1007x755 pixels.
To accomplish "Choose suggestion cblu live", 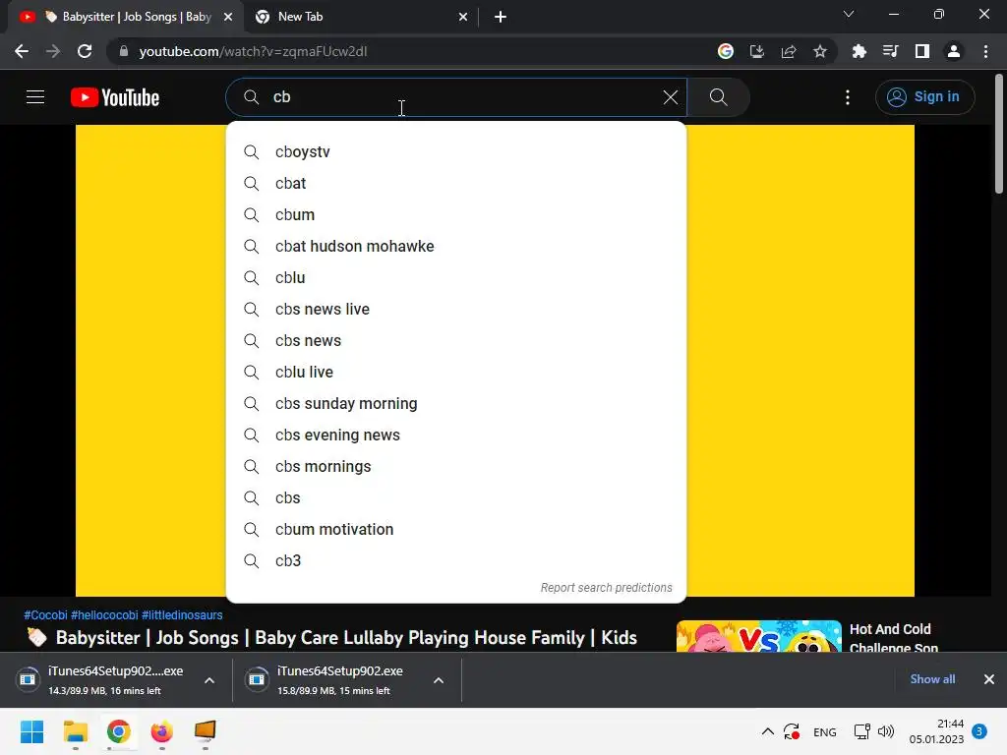I will pyautogui.click(x=456, y=372).
